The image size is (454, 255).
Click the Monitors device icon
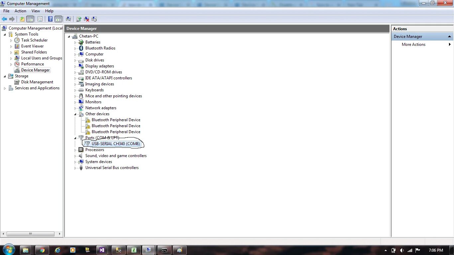pos(81,102)
